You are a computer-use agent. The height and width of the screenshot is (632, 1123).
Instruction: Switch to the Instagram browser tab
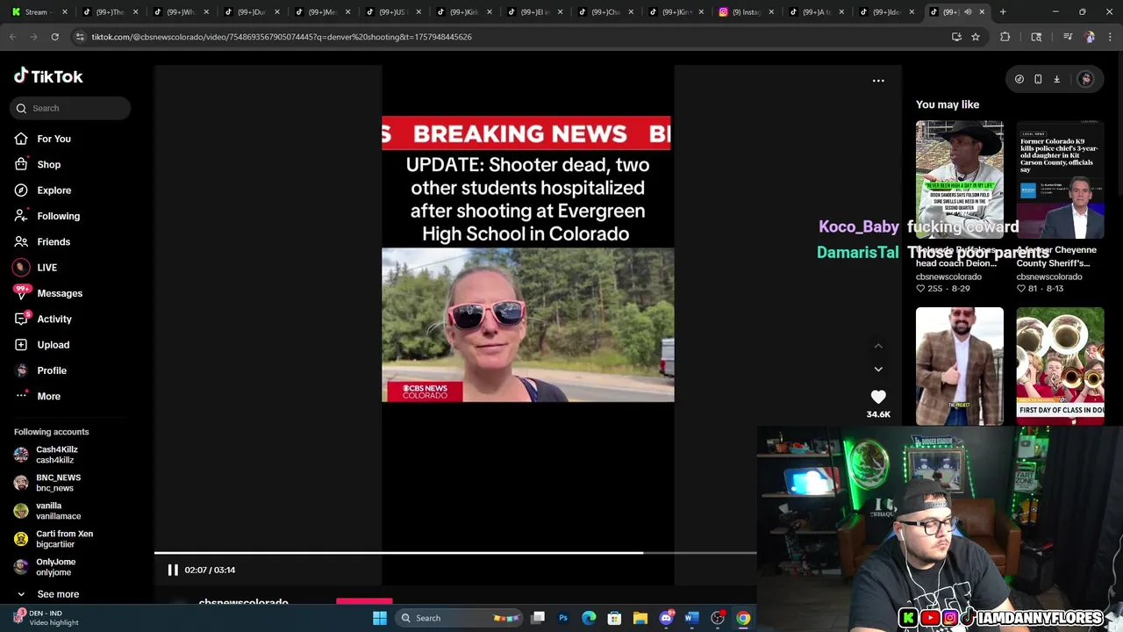click(746, 11)
